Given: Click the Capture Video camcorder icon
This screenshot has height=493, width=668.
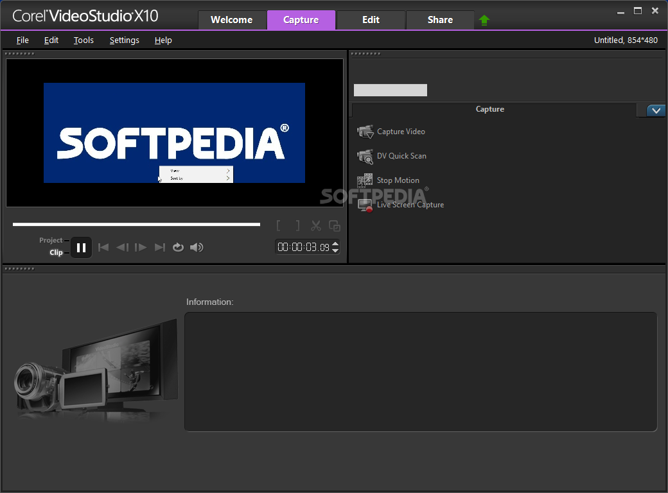Looking at the screenshot, I should pyautogui.click(x=365, y=132).
